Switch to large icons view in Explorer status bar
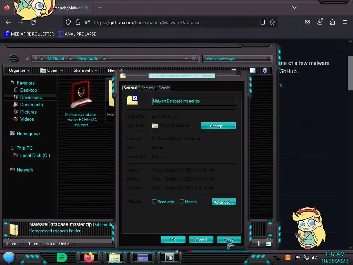Image resolution: width=353 pixels, height=265 pixels. pos(268,244)
